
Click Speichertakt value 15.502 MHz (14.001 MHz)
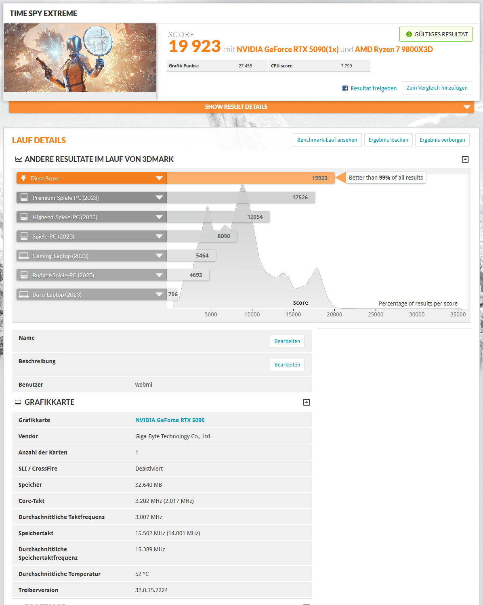pyautogui.click(x=168, y=533)
